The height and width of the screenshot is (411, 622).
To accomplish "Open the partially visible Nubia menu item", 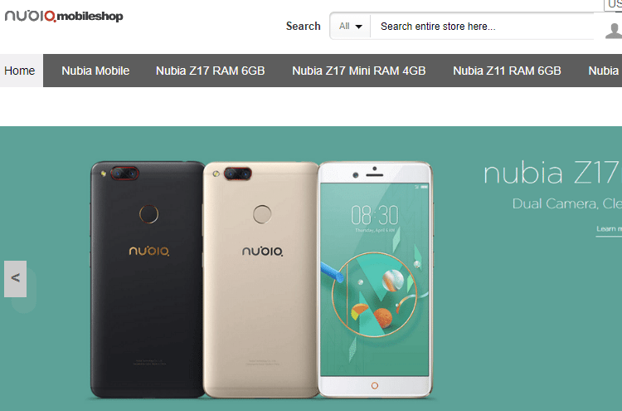I will (x=604, y=71).
